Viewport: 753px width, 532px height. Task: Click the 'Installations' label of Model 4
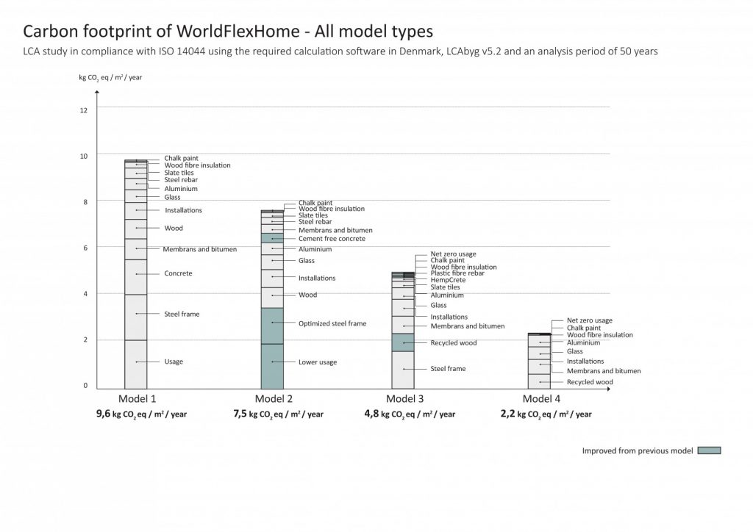click(585, 362)
